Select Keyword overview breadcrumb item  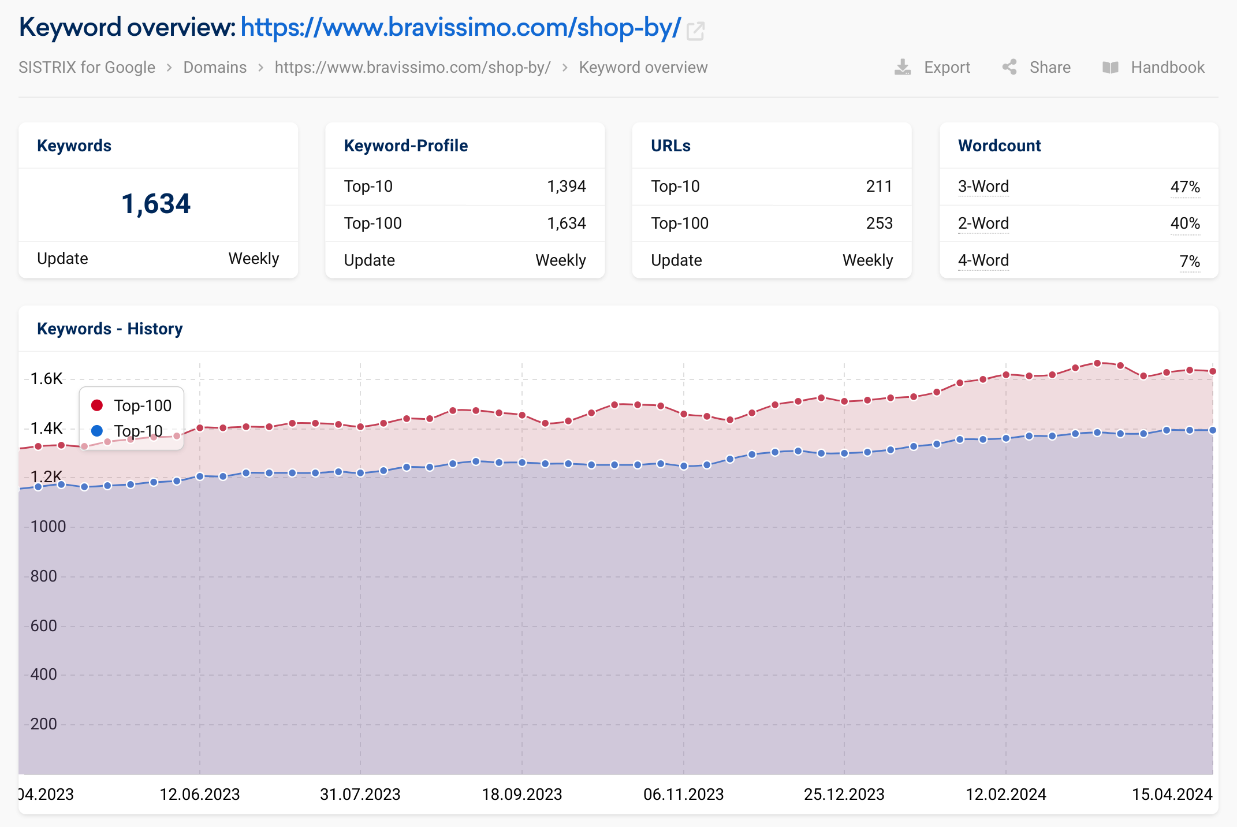(643, 68)
